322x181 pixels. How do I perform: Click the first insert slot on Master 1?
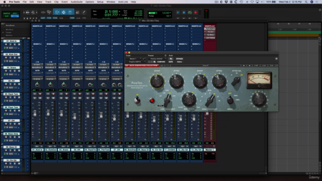tap(209, 29)
